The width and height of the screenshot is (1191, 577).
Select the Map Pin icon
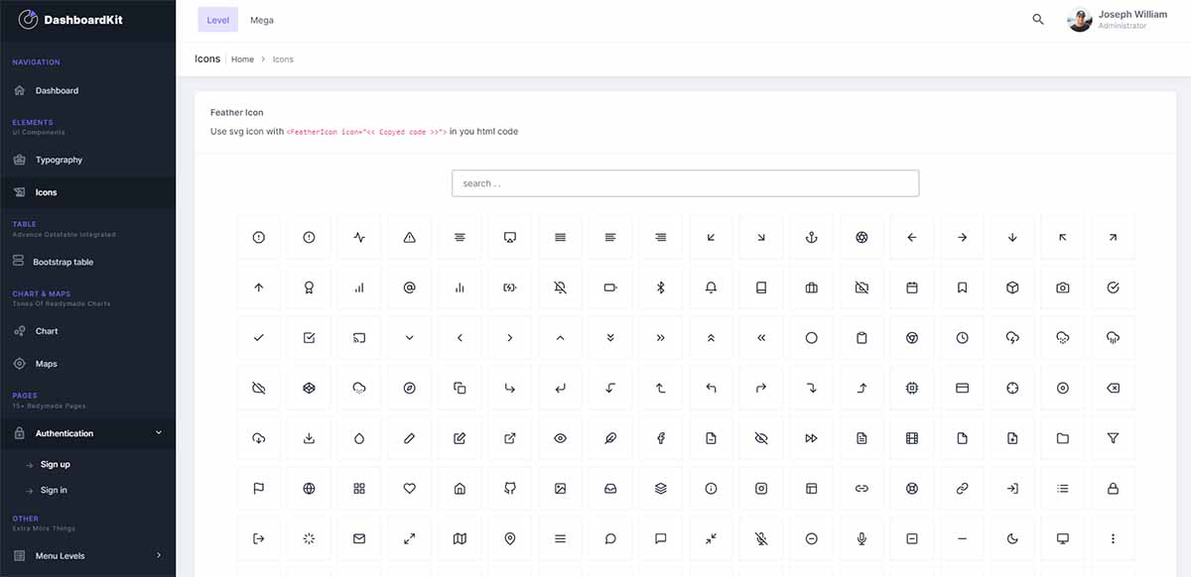pyautogui.click(x=510, y=538)
